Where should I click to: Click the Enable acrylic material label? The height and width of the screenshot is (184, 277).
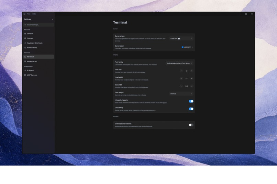123,124
